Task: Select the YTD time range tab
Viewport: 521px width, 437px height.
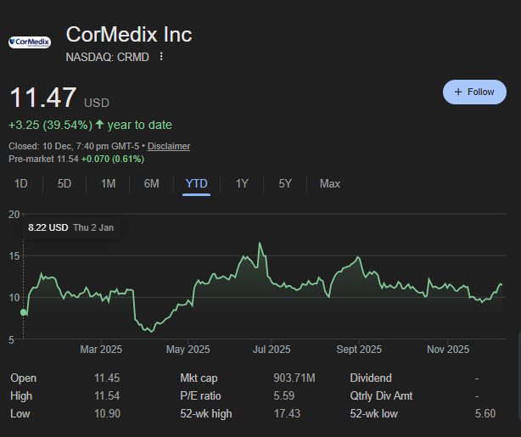Action: 196,184
